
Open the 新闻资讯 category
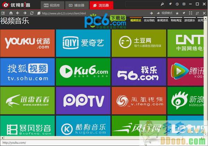point(163,20)
